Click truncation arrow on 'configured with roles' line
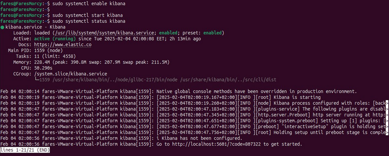Viewport: 389px width, 156px height. (387, 103)
